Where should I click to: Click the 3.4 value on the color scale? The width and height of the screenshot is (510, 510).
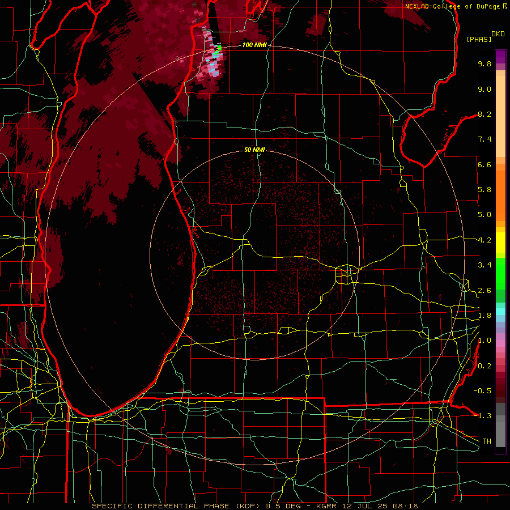click(x=484, y=265)
